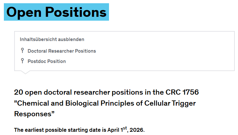
Task: Jump to the Postdoc Position section
Action: pos(46,61)
